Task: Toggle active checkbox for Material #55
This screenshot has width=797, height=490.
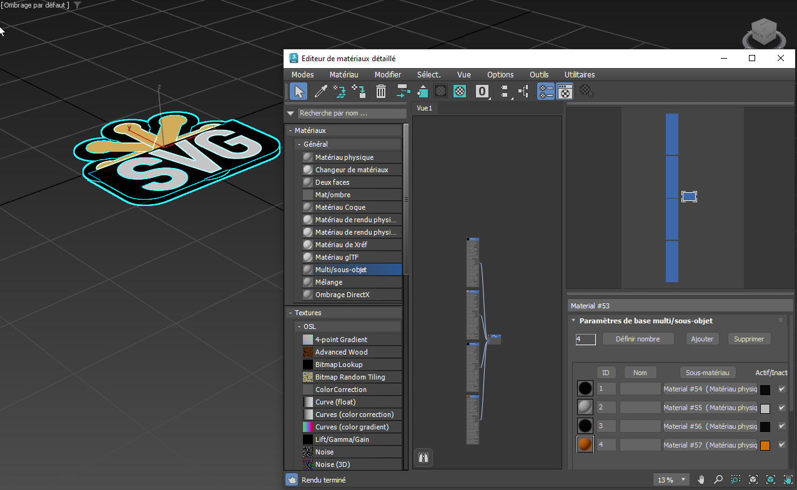Action: click(782, 408)
